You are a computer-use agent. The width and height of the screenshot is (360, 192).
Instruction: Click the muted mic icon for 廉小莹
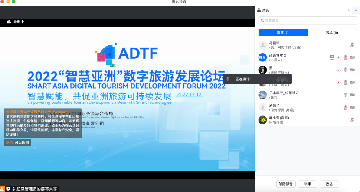tap(352, 120)
